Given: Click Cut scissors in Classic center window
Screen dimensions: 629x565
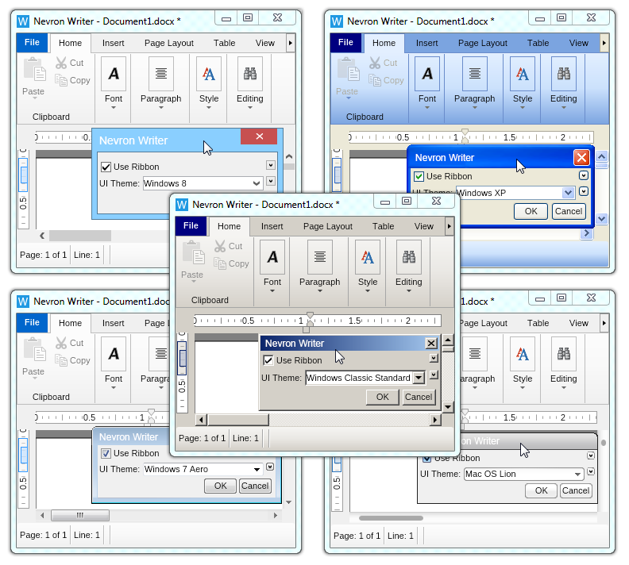Looking at the screenshot, I should pyautogui.click(x=220, y=246).
